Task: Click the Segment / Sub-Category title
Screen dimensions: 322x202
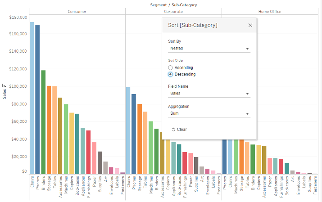Action: pos(173,5)
